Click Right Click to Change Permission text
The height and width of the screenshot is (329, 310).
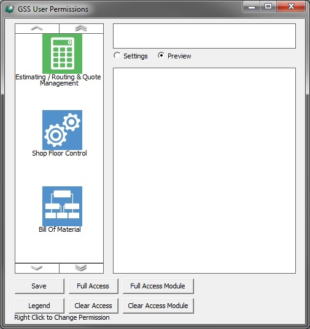pos(62,317)
